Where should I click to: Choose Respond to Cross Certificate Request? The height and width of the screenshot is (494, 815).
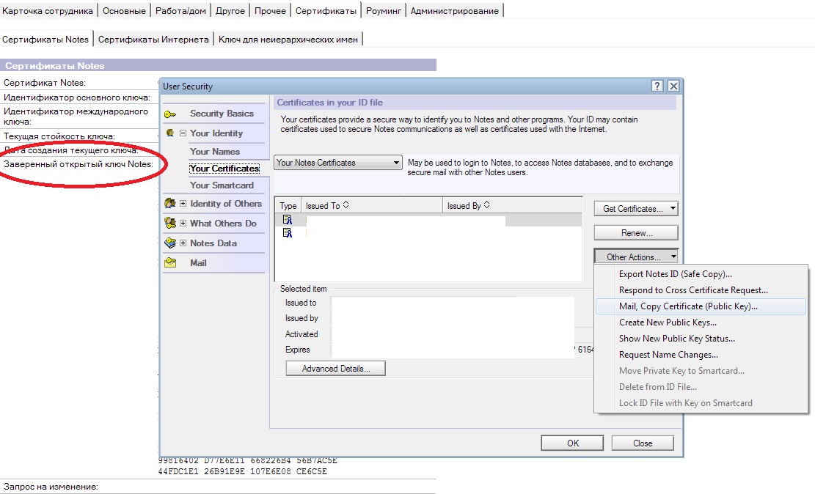pos(693,290)
